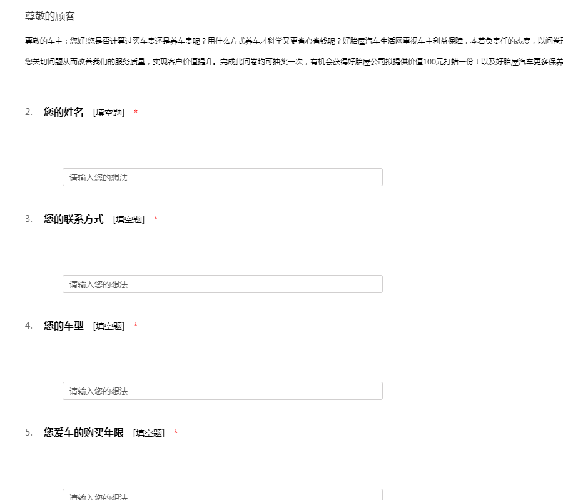Click the red required asterisk for 您的姓名
563x500 pixels.
[136, 112]
